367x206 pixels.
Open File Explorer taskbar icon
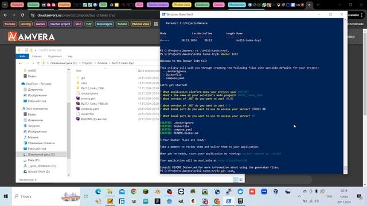[110, 192]
